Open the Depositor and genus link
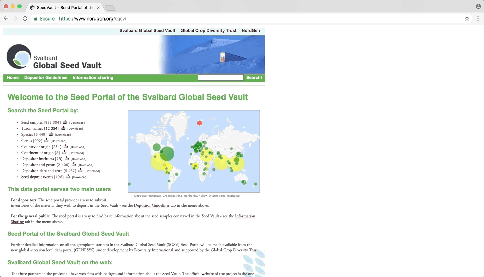This screenshot has width=484, height=277. coord(38,165)
